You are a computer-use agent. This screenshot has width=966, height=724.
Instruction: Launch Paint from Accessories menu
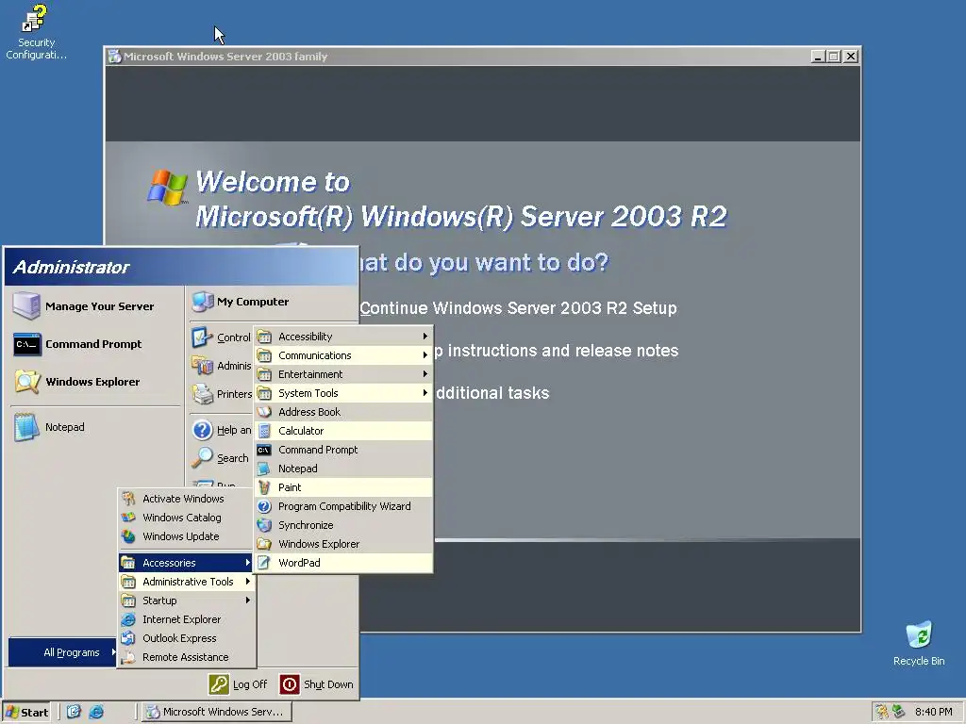pos(343,487)
